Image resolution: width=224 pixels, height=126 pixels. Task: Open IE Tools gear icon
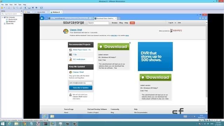(206, 18)
